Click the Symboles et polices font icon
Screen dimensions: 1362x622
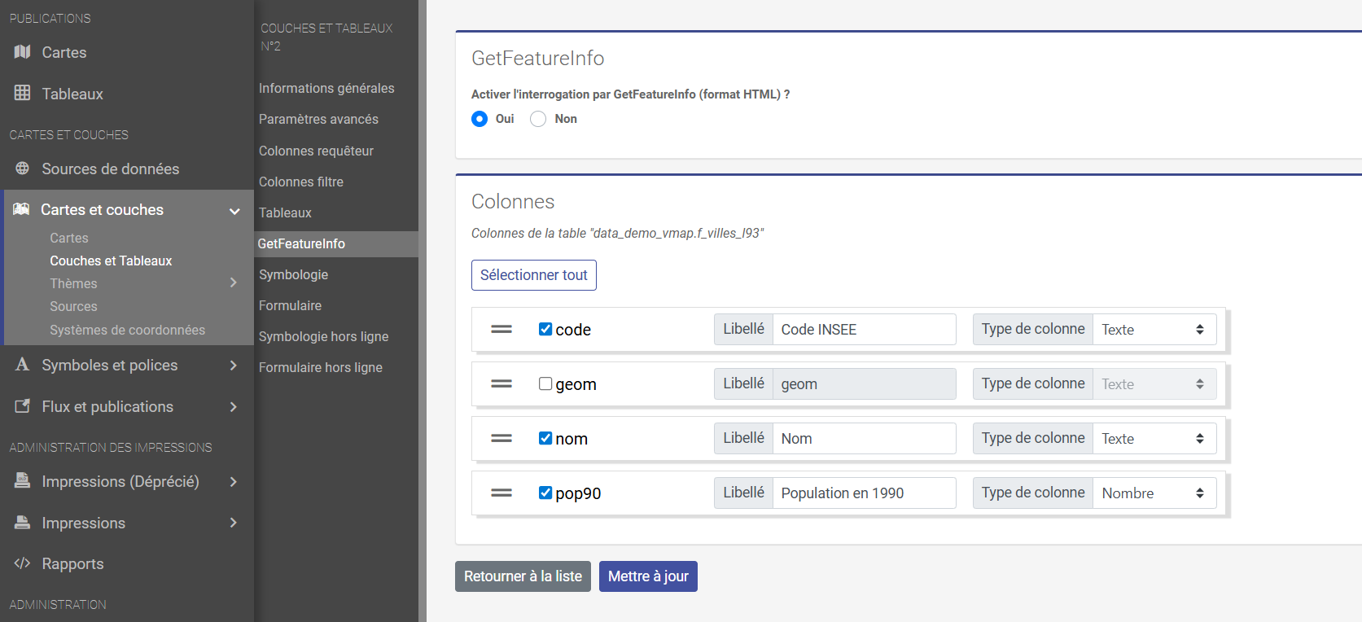tap(22, 365)
